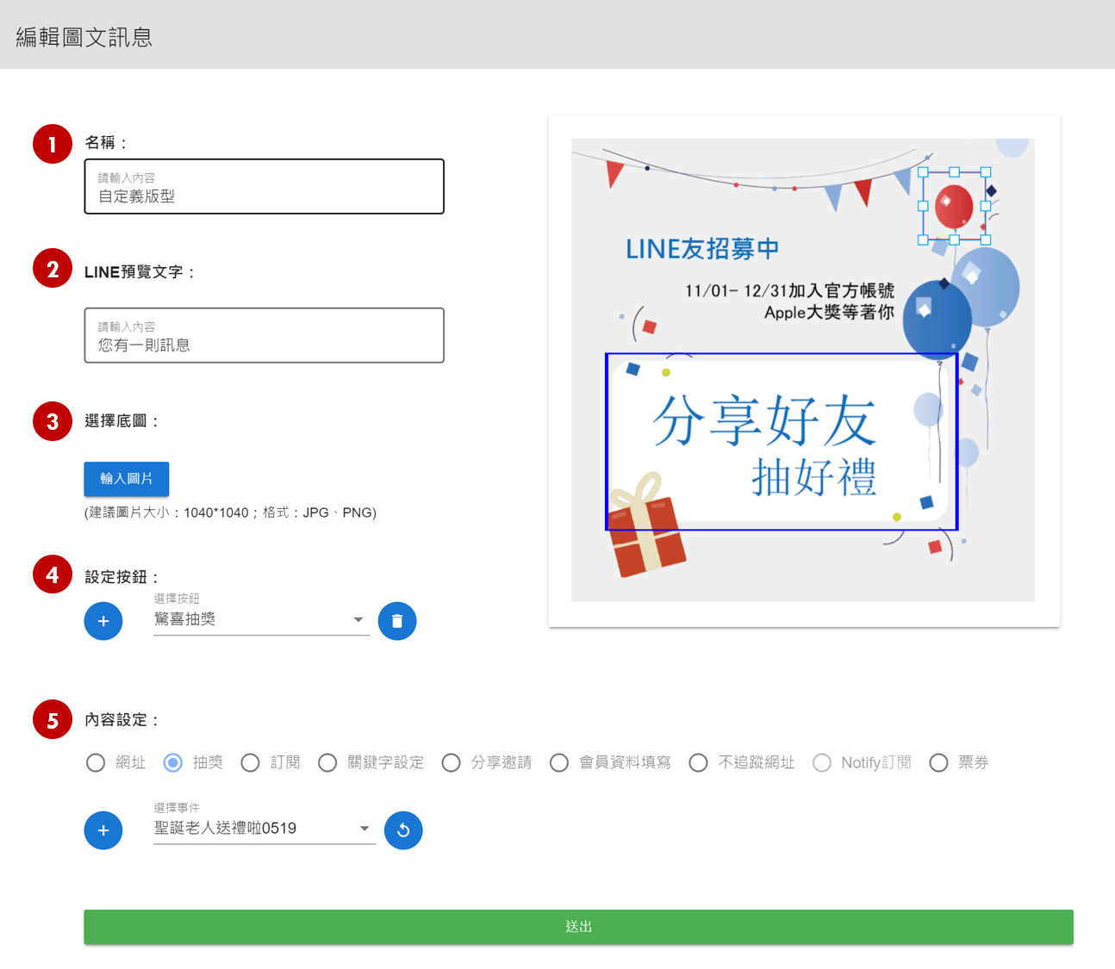1115x969 pixels.
Task: Select 會員資料填寫 option
Action: pyautogui.click(x=559, y=762)
